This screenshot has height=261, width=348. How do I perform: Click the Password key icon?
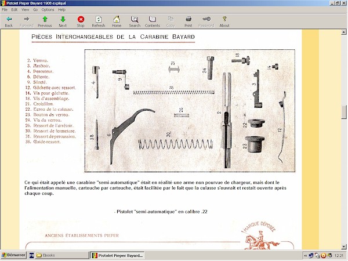tap(206, 19)
